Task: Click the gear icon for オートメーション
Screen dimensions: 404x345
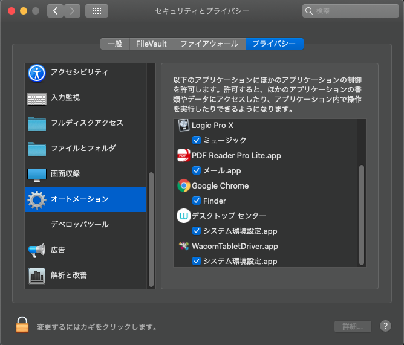Action: coord(37,200)
